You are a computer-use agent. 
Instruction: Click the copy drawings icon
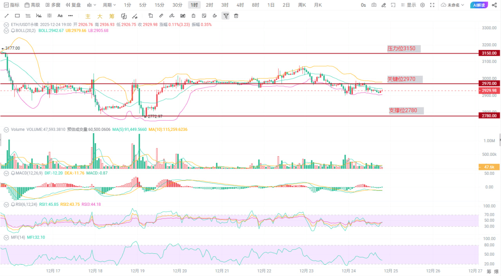point(151,16)
